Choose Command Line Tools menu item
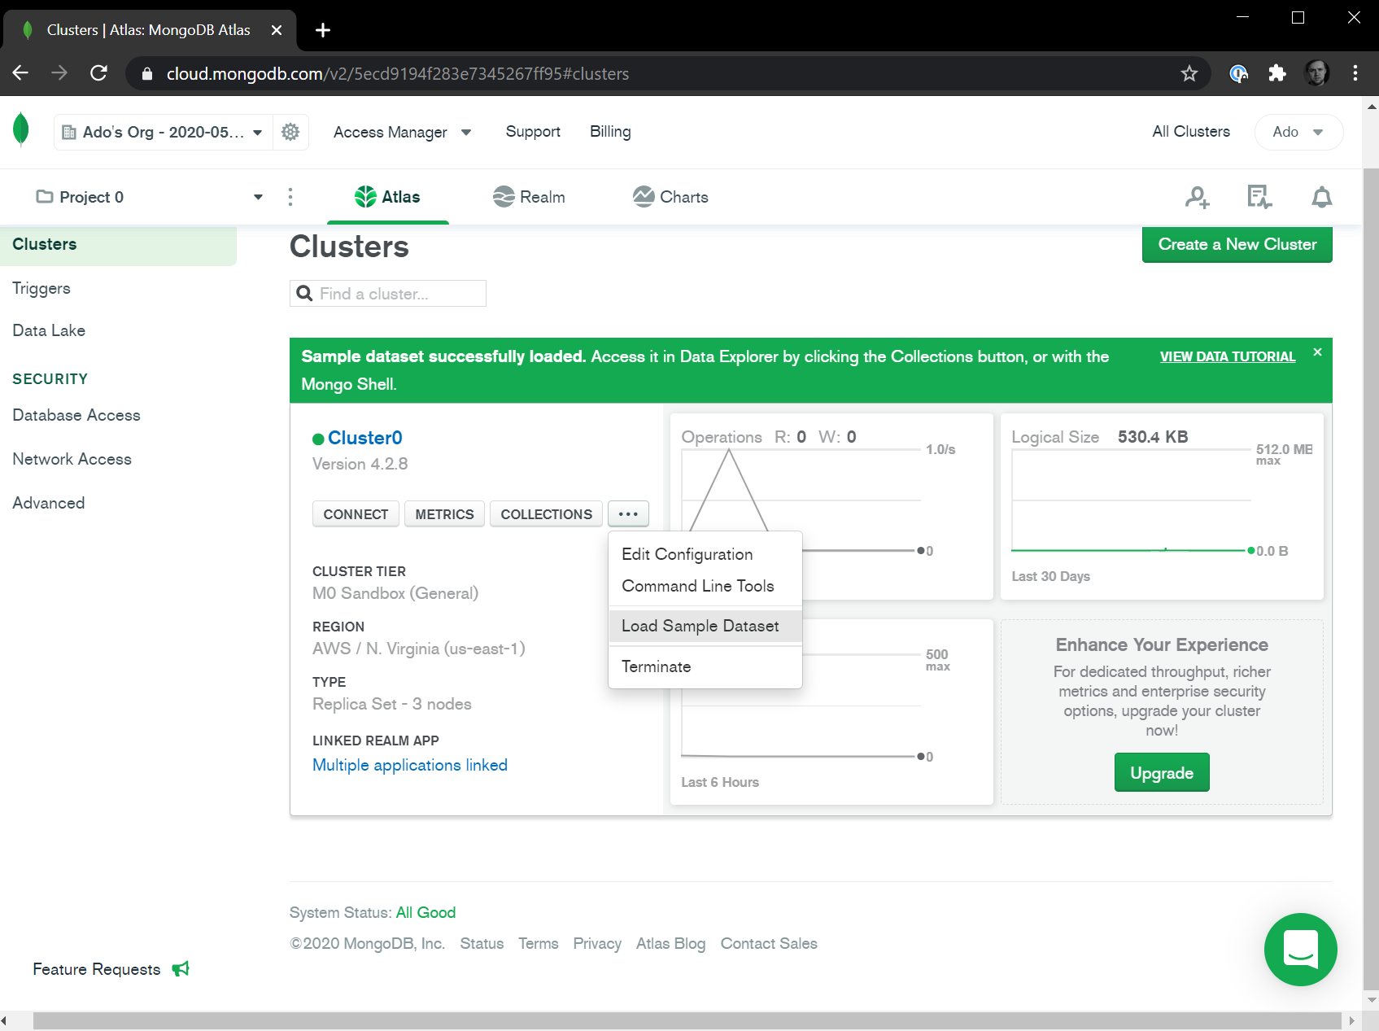The height and width of the screenshot is (1031, 1379). coord(705,586)
